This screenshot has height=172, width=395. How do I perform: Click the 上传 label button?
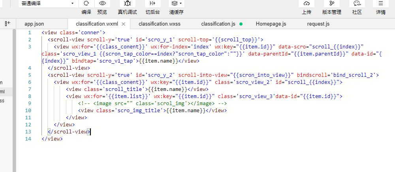point(307,12)
